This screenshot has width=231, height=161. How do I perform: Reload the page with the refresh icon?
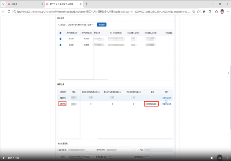(9, 11)
